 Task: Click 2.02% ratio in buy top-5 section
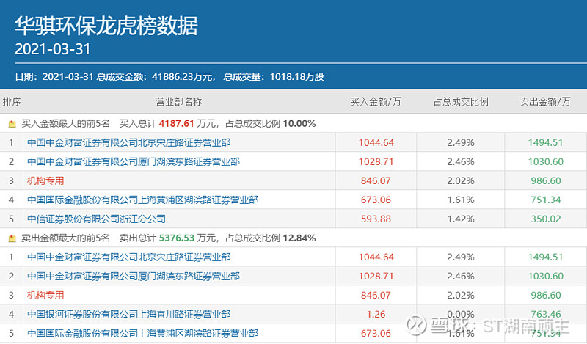coord(461,180)
